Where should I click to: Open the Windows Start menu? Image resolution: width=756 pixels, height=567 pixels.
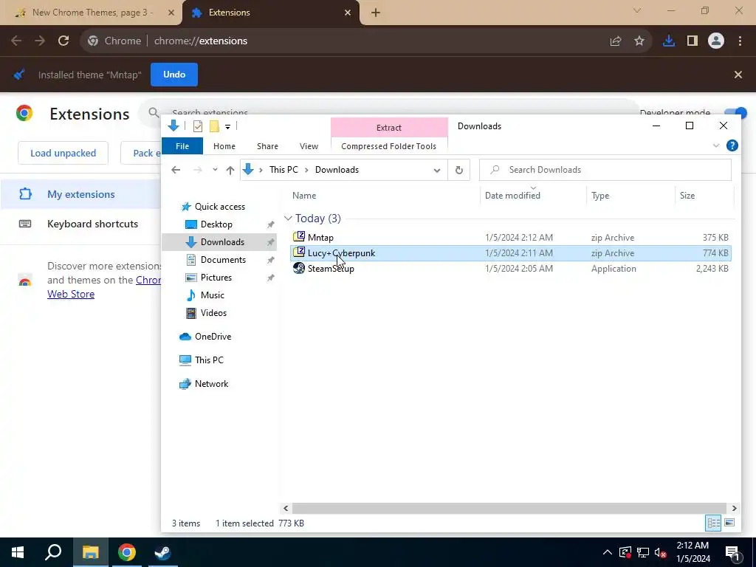tap(18, 552)
